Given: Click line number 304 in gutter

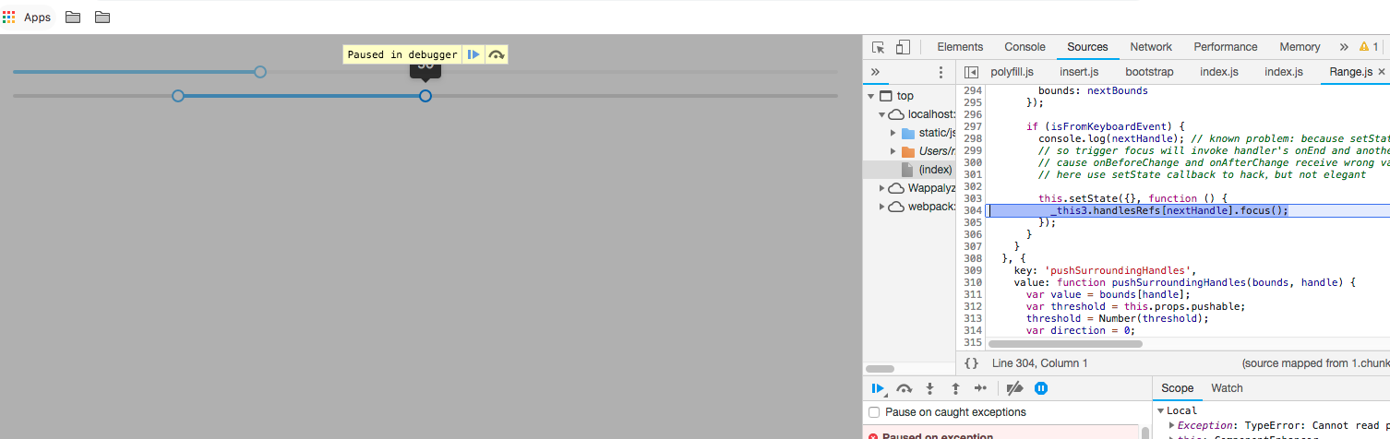Looking at the screenshot, I should pos(971,210).
